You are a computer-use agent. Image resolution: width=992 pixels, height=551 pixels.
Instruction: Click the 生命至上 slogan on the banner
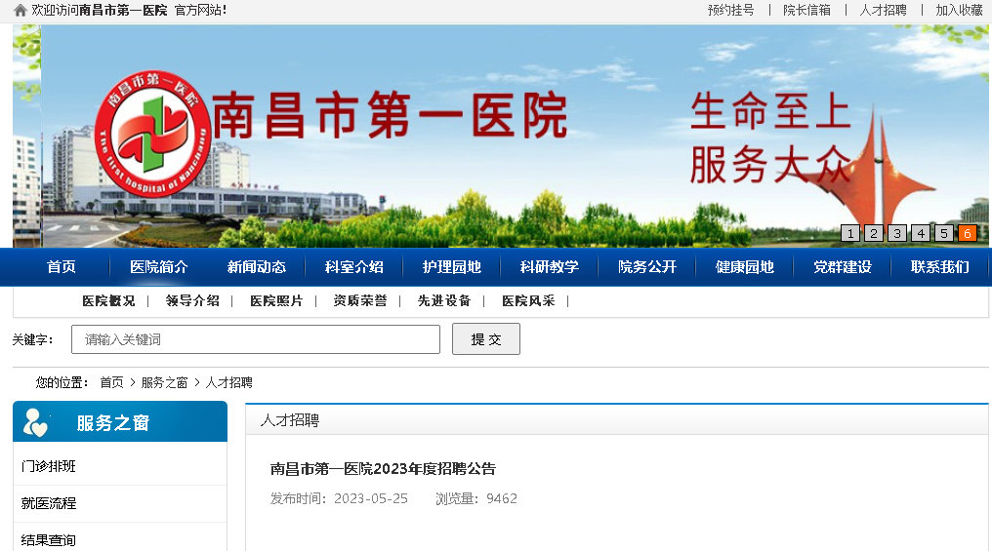click(x=770, y=110)
